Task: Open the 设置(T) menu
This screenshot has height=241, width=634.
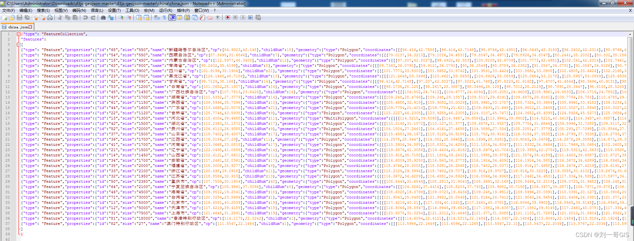Action: pos(114,11)
